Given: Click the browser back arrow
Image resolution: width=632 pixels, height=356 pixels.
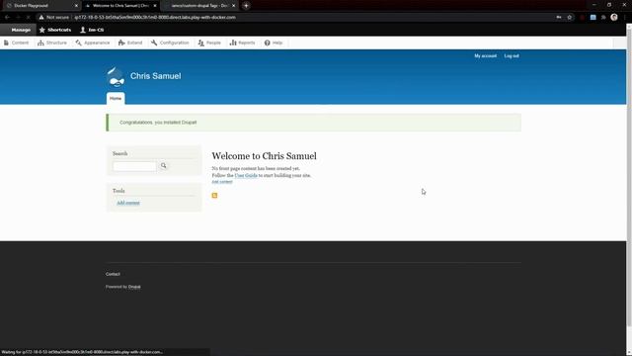Looking at the screenshot, I should click(7, 18).
